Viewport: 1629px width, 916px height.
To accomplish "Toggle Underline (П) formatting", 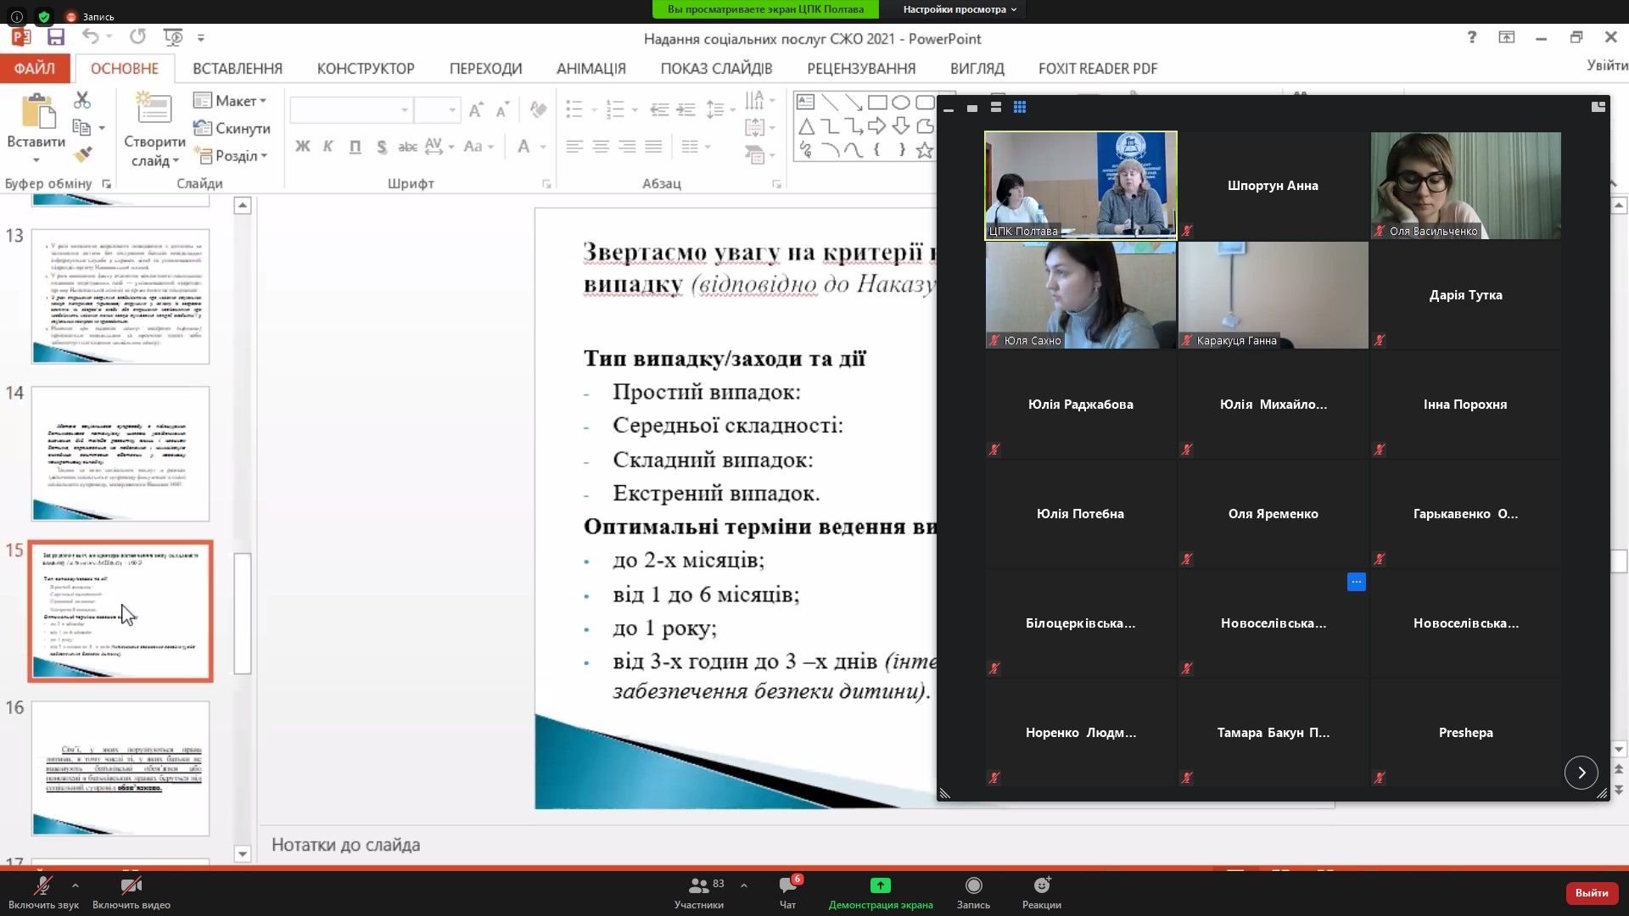I will [355, 147].
